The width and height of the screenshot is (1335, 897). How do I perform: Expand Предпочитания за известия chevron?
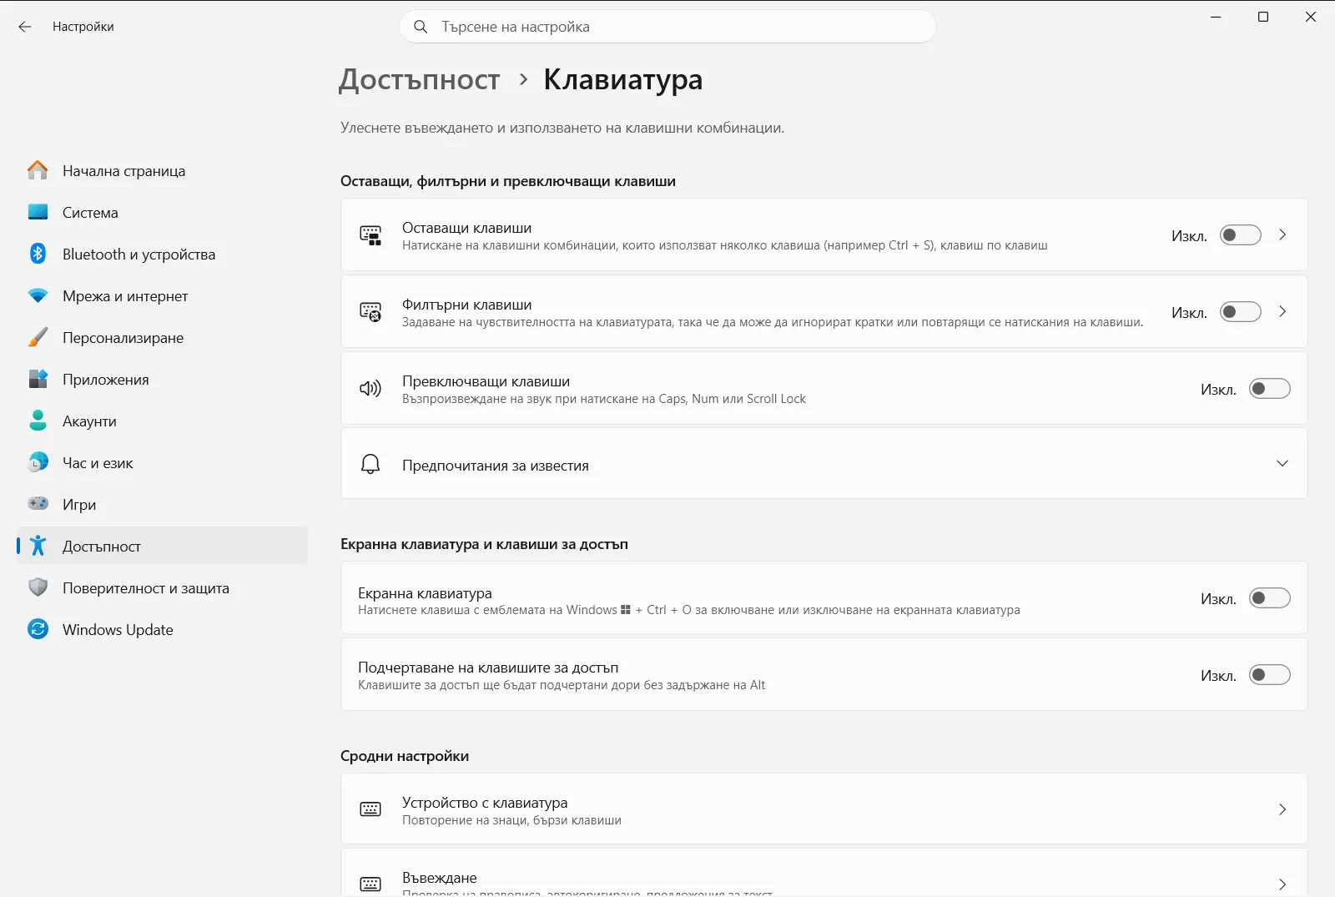(x=1282, y=464)
